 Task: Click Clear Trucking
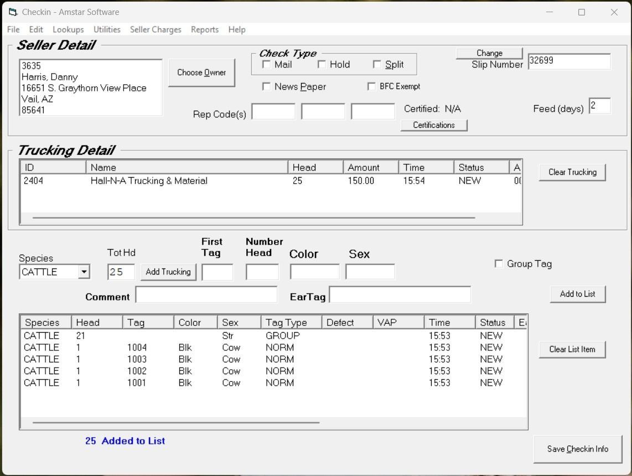572,172
